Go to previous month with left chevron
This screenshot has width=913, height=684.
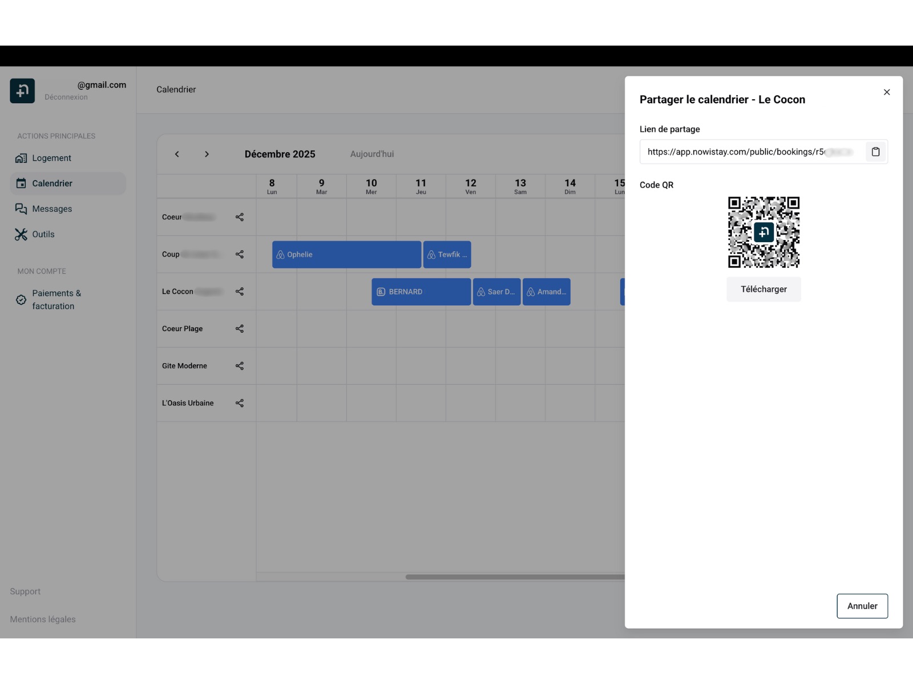click(177, 154)
